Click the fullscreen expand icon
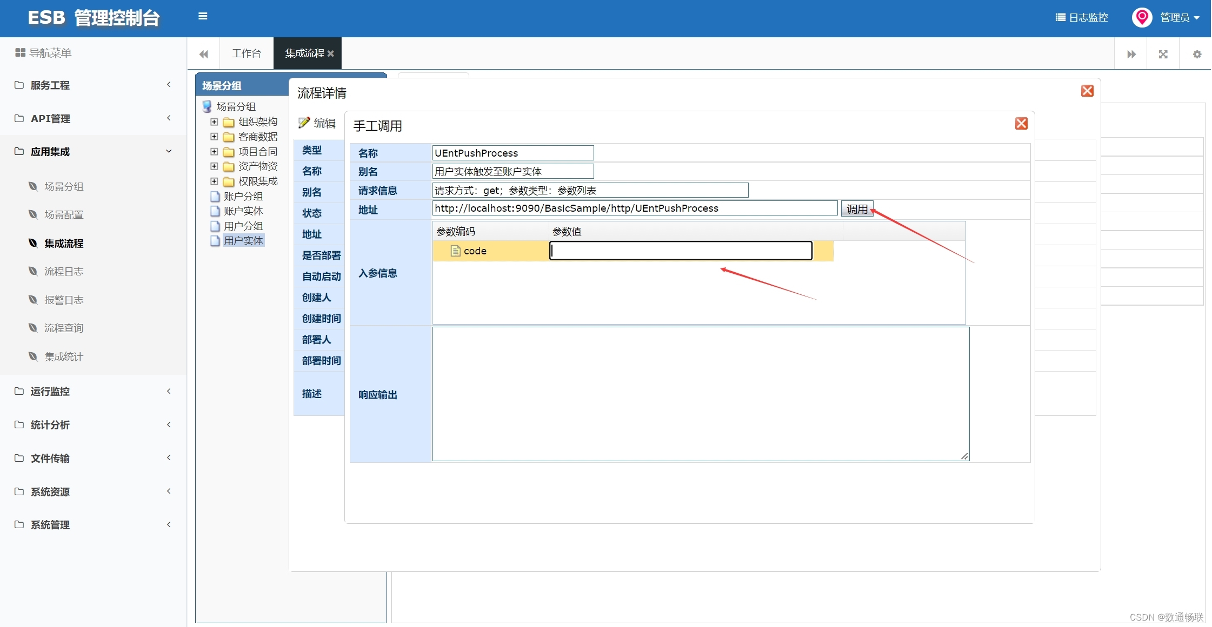The image size is (1212, 627). pyautogui.click(x=1163, y=54)
